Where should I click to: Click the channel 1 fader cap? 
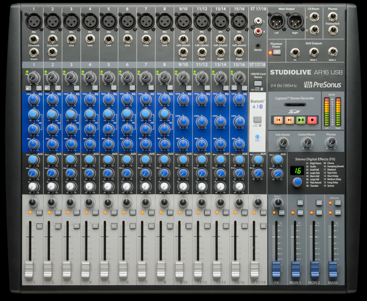click(29, 270)
